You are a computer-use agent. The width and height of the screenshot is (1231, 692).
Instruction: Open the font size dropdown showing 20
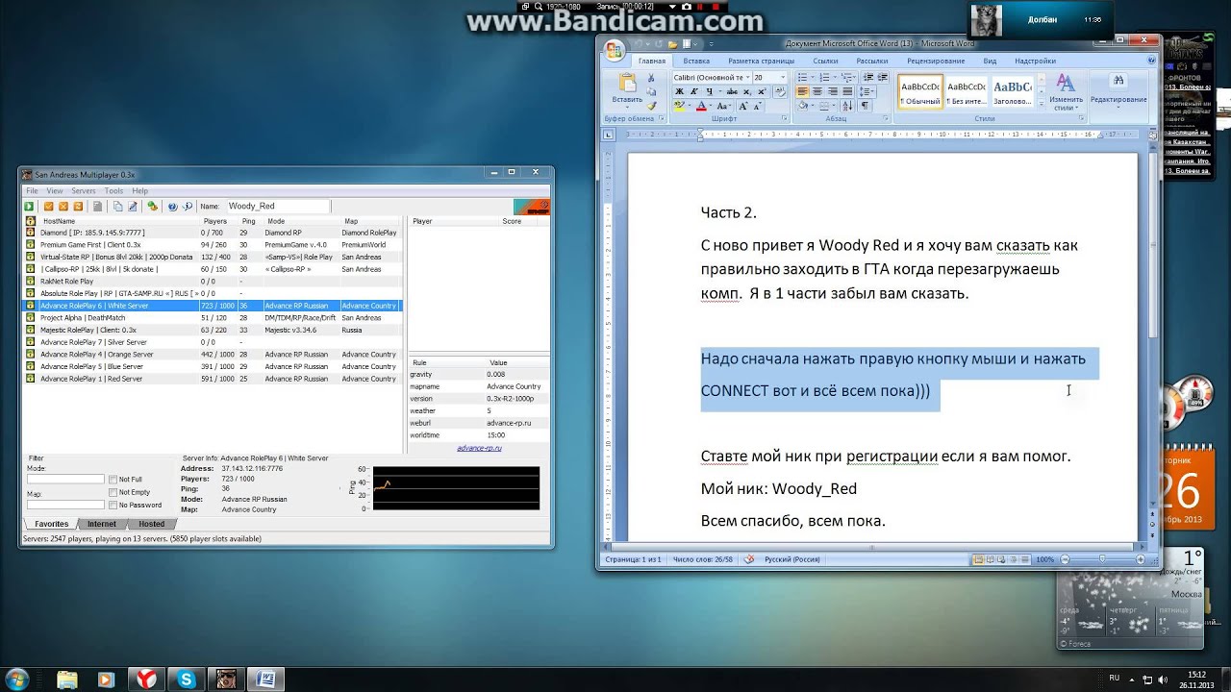[783, 77]
